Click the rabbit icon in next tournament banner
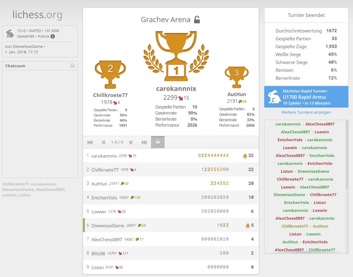This screenshot has height=277, width=353. point(274,97)
